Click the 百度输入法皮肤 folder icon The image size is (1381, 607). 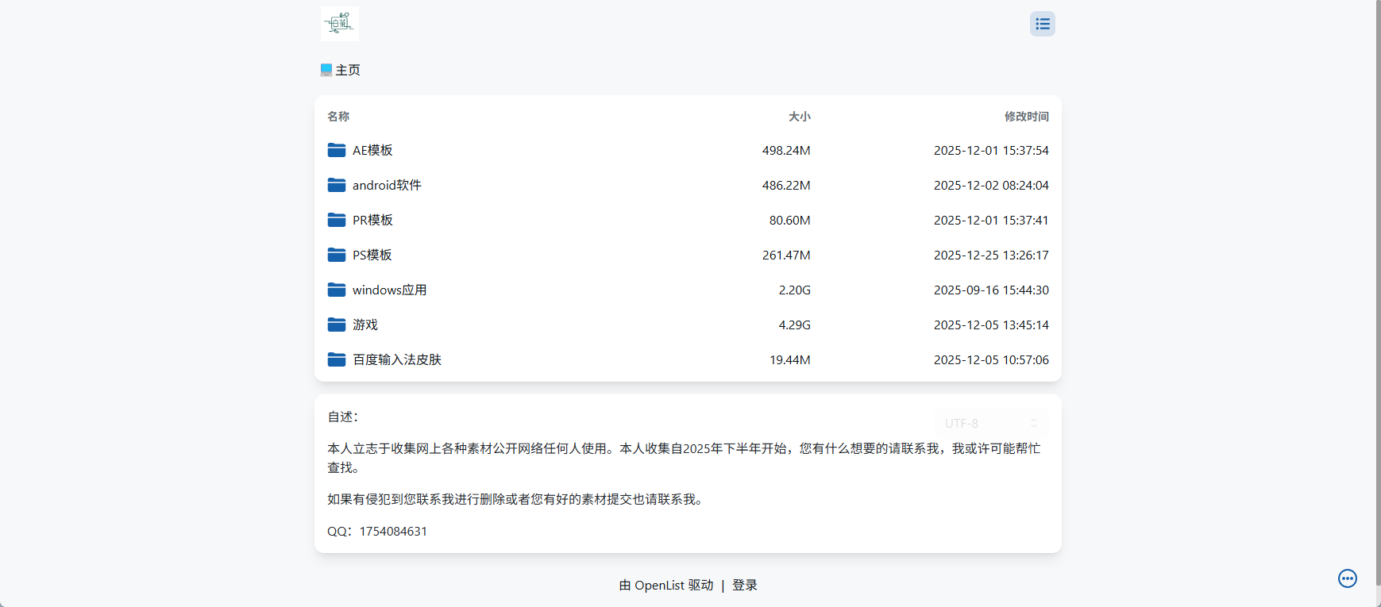[x=337, y=359]
